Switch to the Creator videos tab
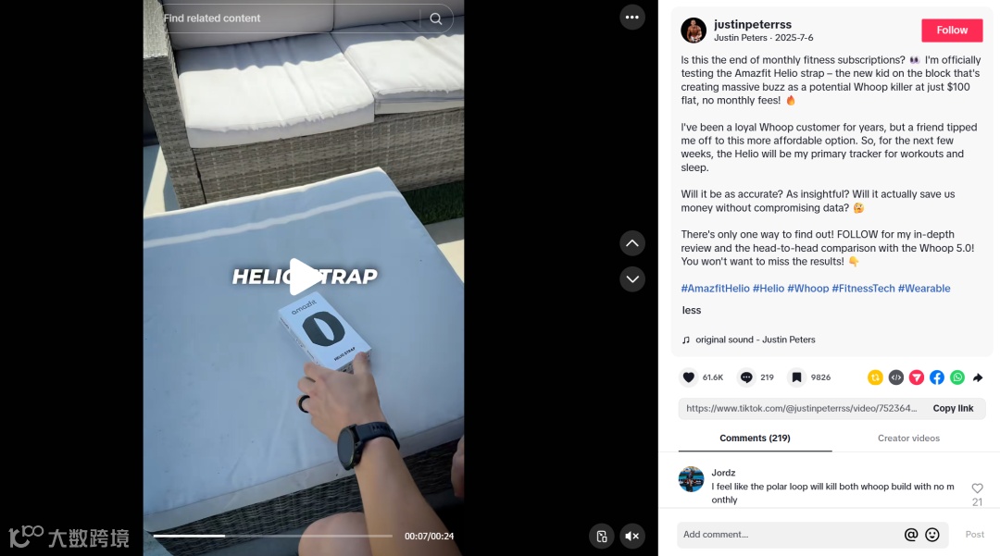Screen dimensions: 1000x556 (x=908, y=439)
